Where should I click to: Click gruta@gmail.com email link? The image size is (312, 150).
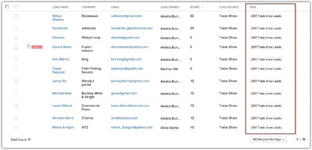124,93
